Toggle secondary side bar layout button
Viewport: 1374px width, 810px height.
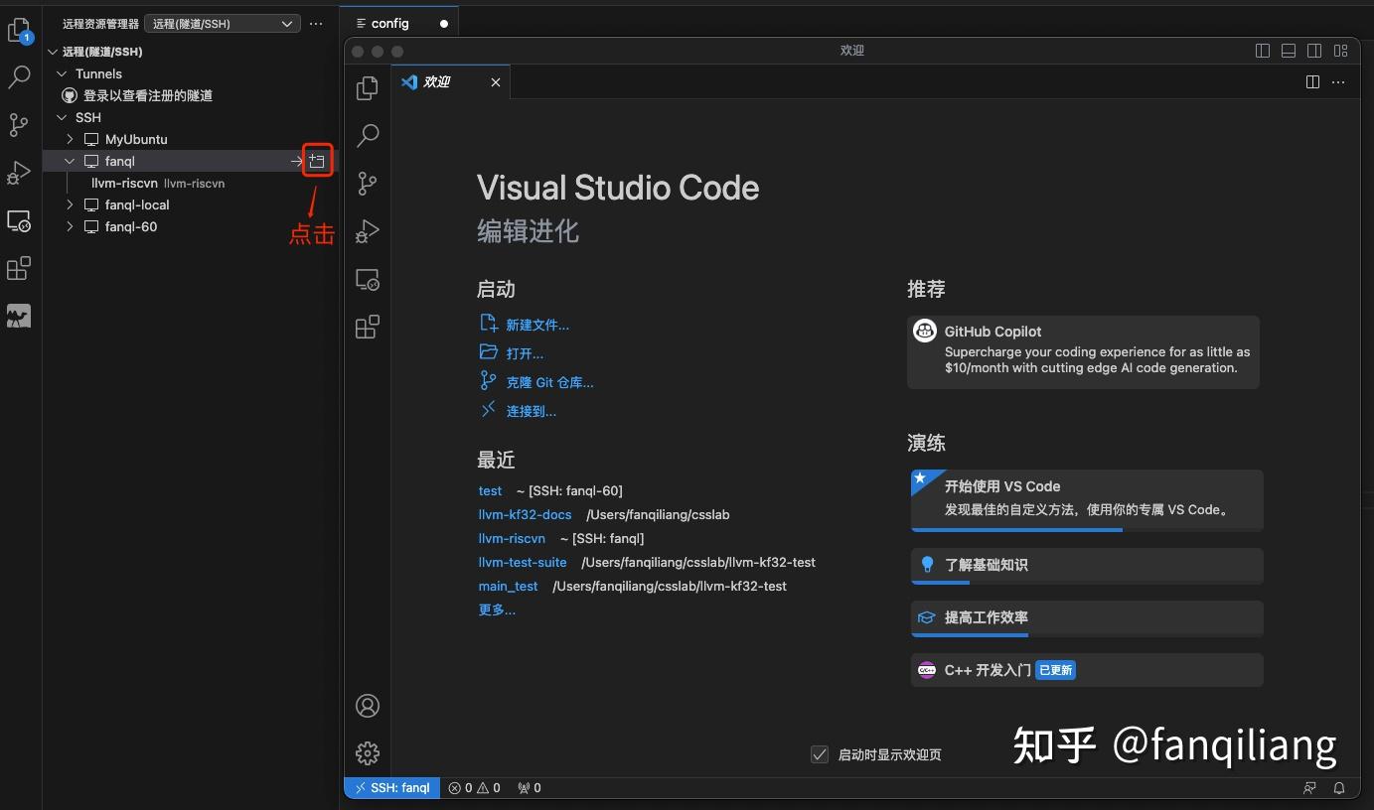point(1314,51)
